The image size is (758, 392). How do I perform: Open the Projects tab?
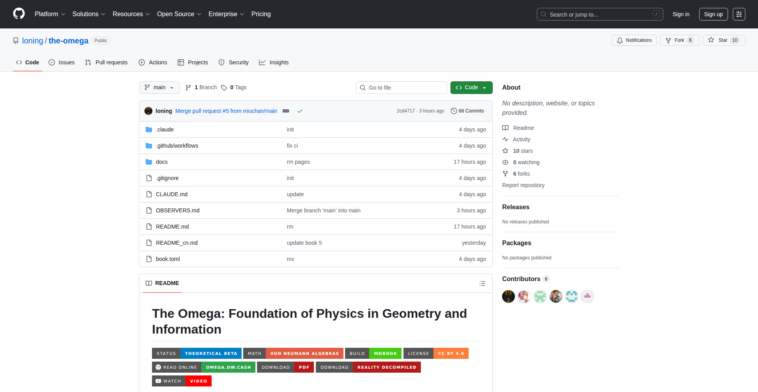[193, 62]
